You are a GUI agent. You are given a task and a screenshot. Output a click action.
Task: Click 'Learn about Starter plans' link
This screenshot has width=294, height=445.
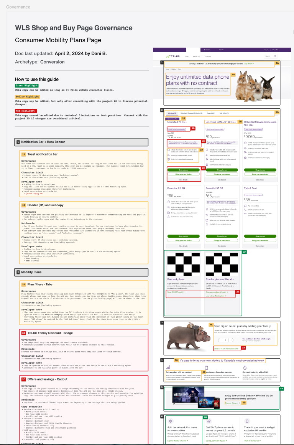(216, 296)
